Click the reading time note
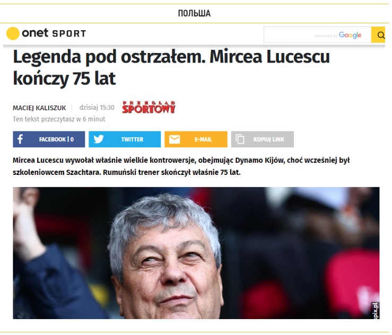The height and width of the screenshot is (335, 392). tap(59, 119)
